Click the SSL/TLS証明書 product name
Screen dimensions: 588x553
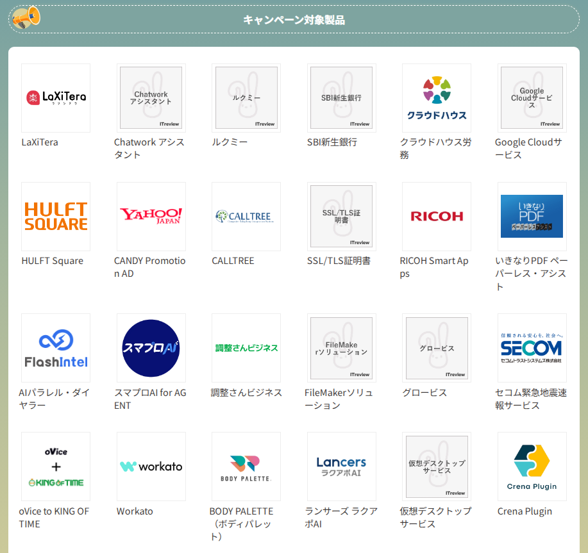click(339, 261)
